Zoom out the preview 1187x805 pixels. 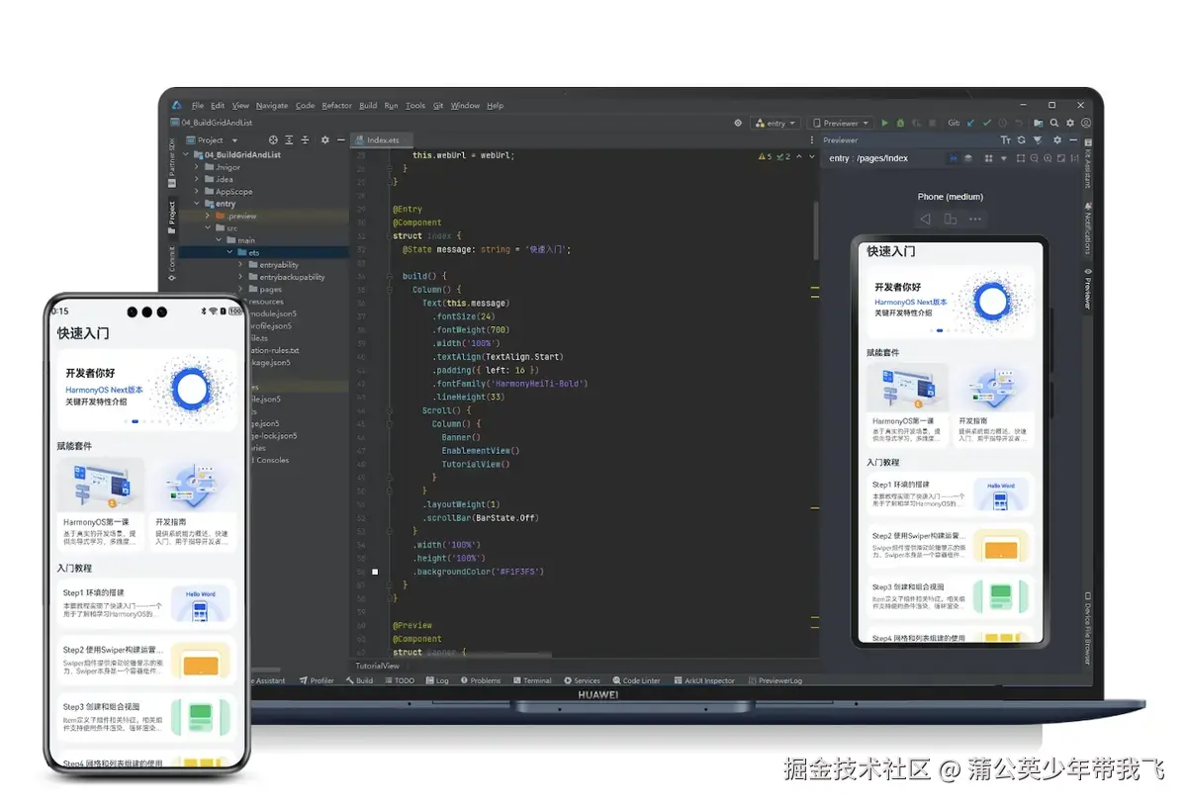(1034, 158)
